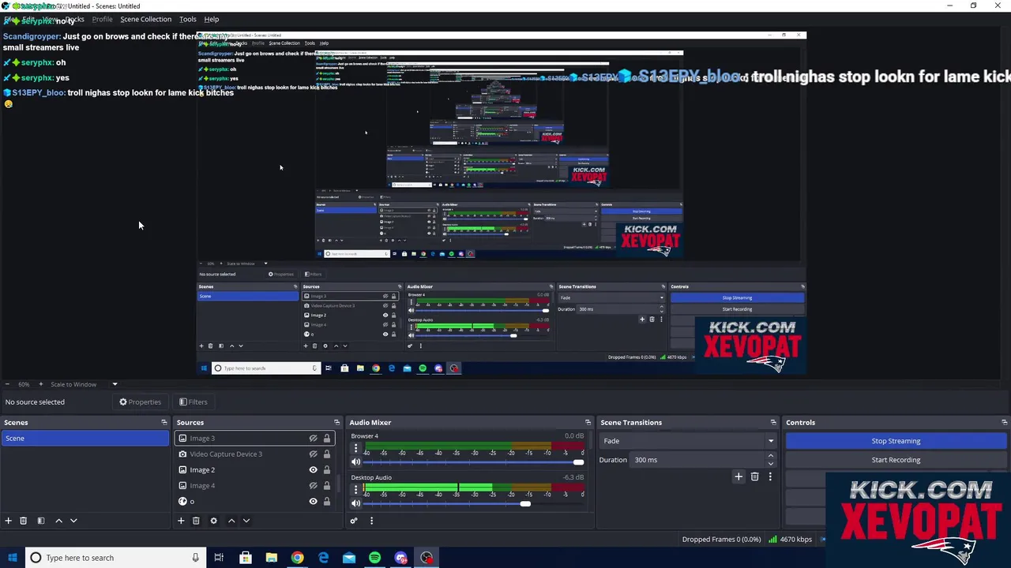The height and width of the screenshot is (568, 1011).
Task: Open Advanced Audio Properties gears icon
Action: click(354, 521)
